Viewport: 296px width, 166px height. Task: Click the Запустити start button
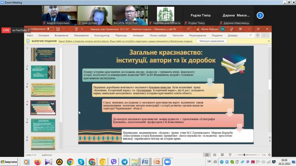tap(9, 162)
